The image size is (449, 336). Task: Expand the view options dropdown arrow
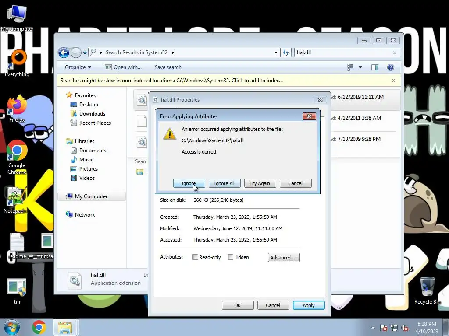pos(360,67)
